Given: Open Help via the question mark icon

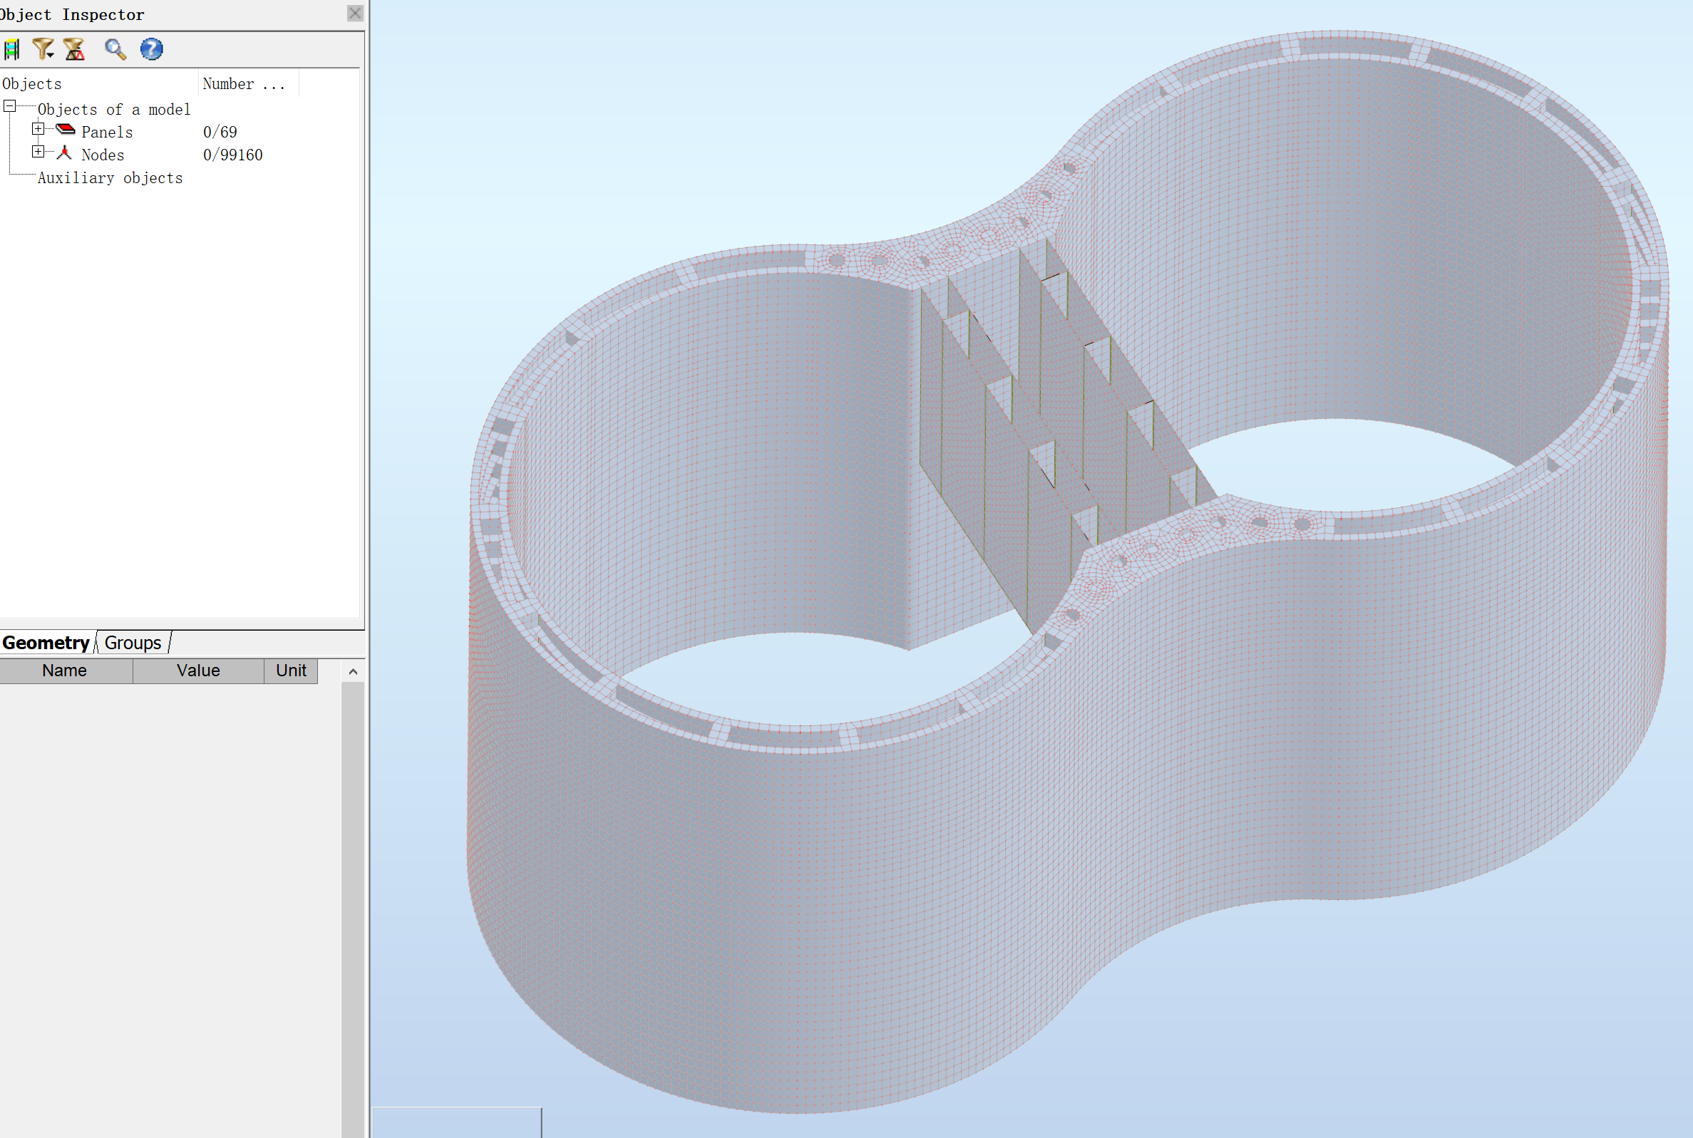Looking at the screenshot, I should coord(151,49).
